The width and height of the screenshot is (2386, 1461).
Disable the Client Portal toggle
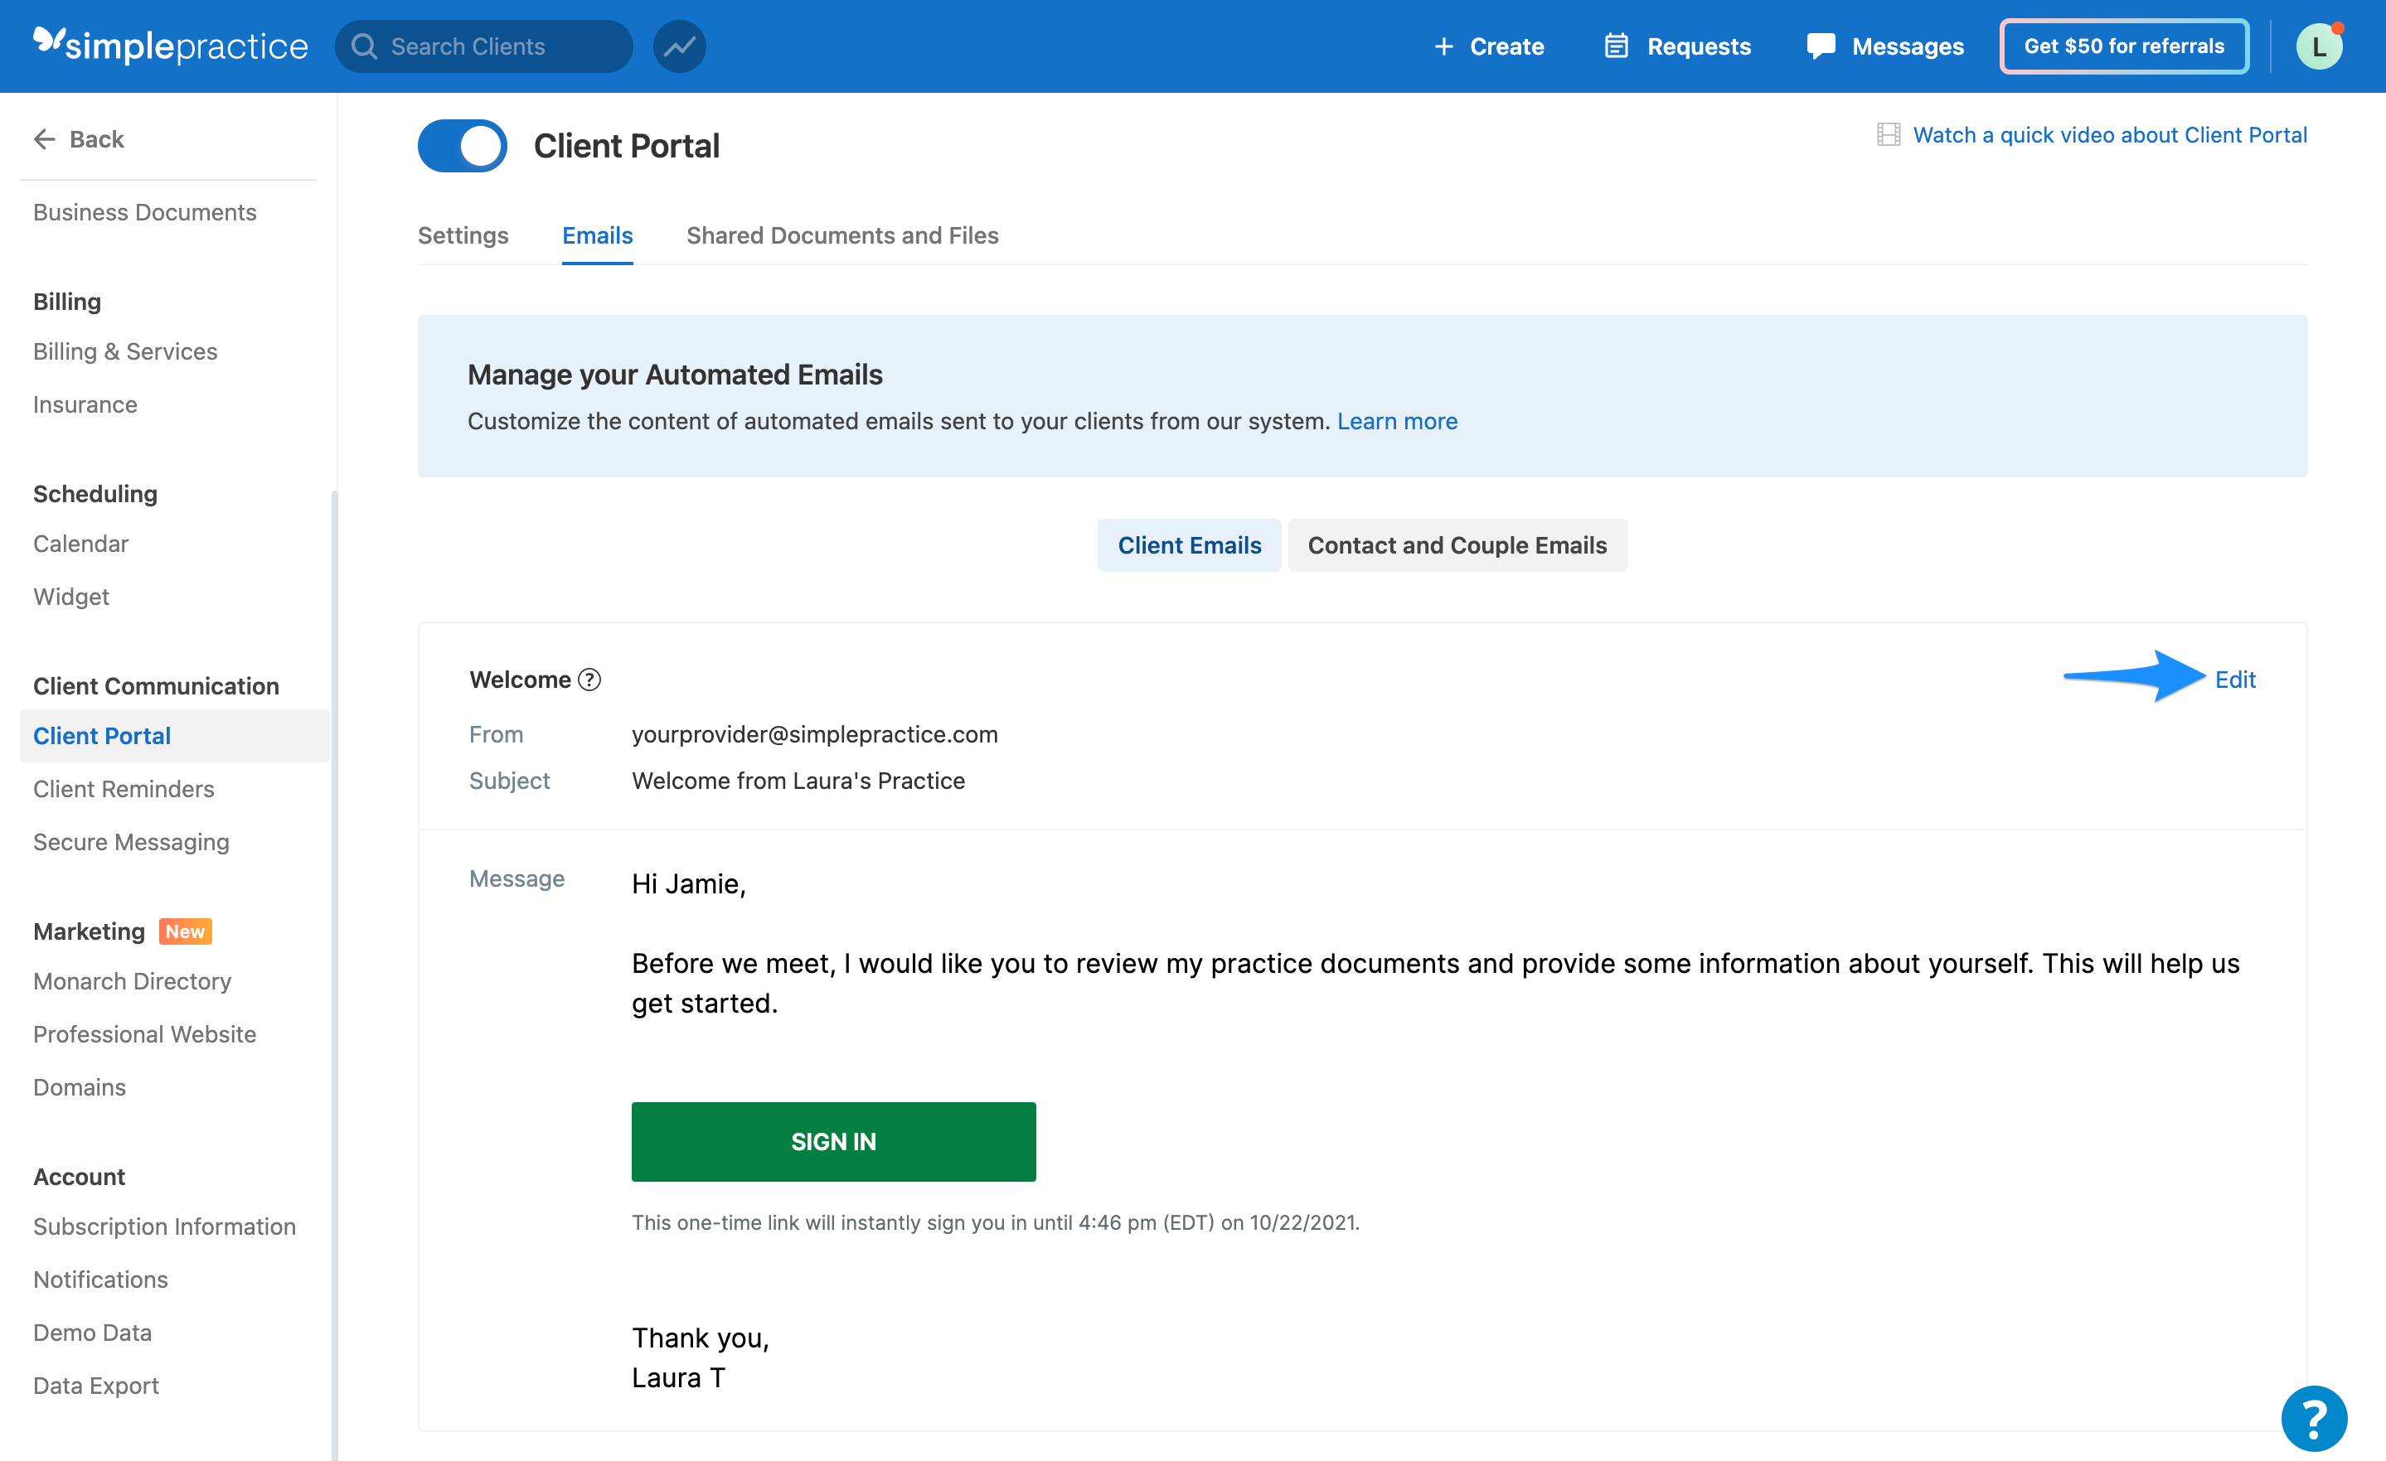[x=462, y=145]
